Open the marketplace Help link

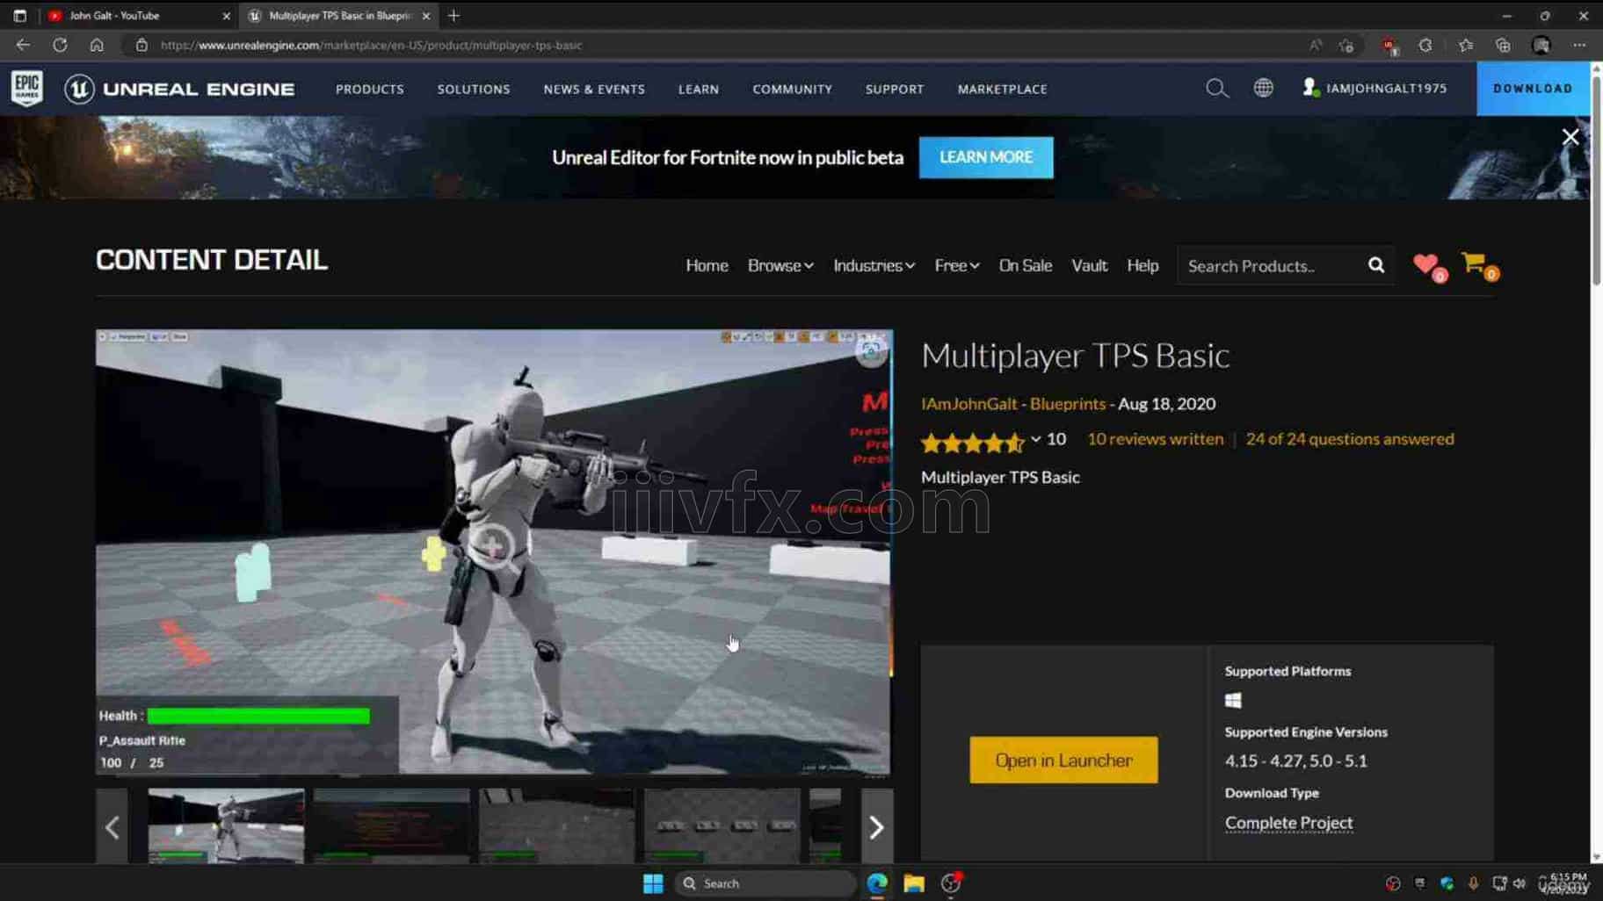click(1142, 265)
